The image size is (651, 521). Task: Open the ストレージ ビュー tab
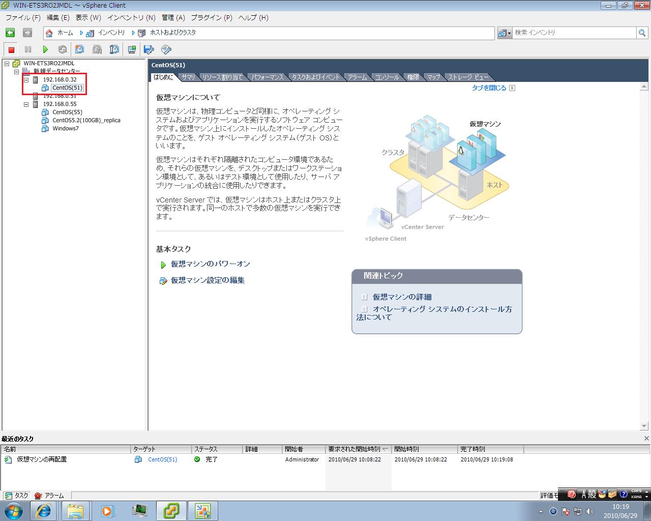468,77
